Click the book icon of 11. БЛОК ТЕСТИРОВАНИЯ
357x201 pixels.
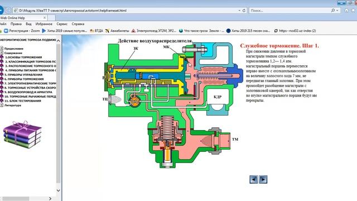[2, 100]
